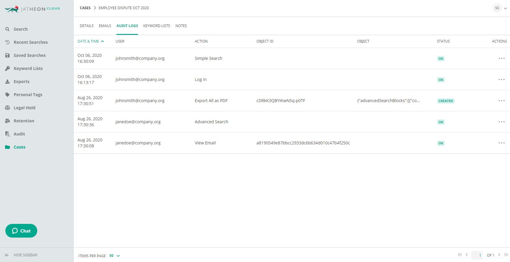Open the Keyword Lists tab
The width and height of the screenshot is (510, 262).
(157, 26)
